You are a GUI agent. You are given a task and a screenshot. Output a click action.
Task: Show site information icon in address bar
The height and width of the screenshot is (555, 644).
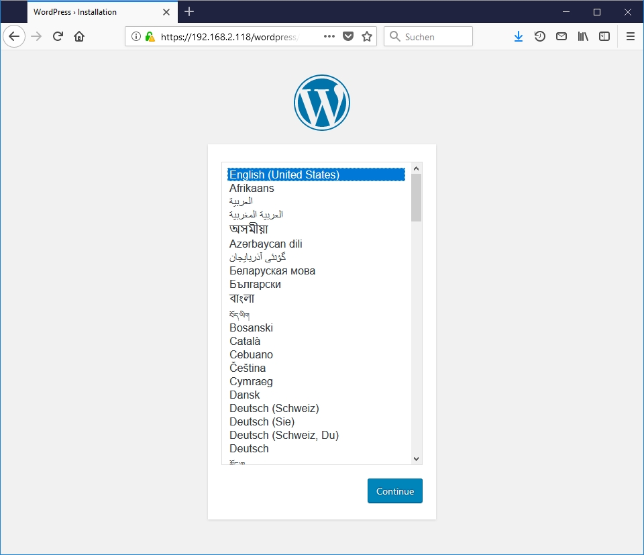point(136,36)
